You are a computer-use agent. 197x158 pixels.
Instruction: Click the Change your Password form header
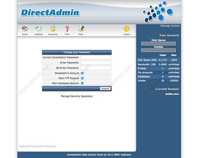pos(77,52)
